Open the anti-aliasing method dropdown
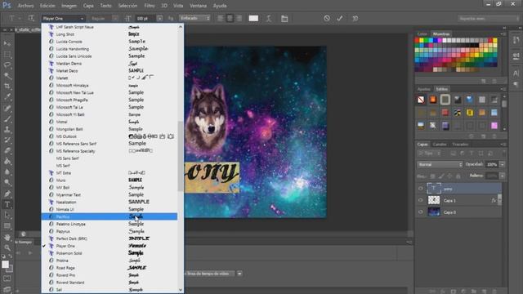Image resolution: width=523 pixels, height=294 pixels. click(x=195, y=18)
